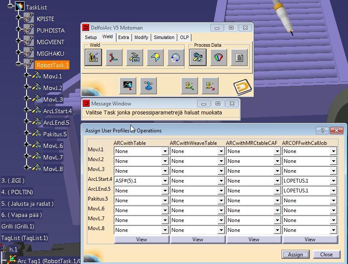Image resolution: width=348 pixels, height=264 pixels.
Task: Select the '3. ( JIGI )' tree entry
Action: click(x=13, y=180)
